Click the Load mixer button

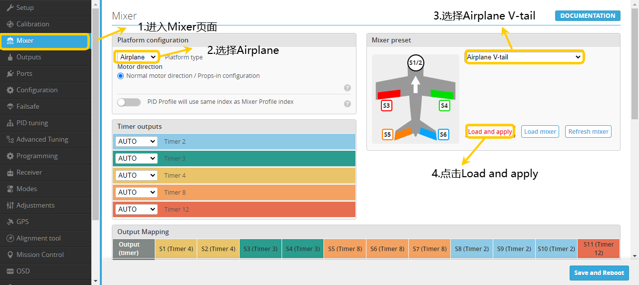[540, 132]
